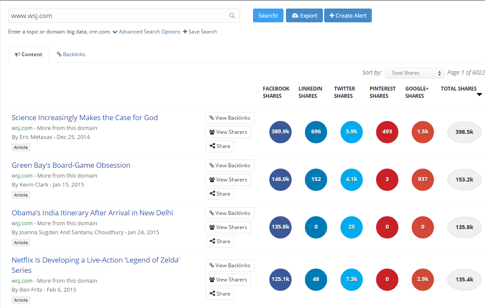The height and width of the screenshot is (308, 485).
Task: Expand Advanced Search Options
Action: [146, 32]
